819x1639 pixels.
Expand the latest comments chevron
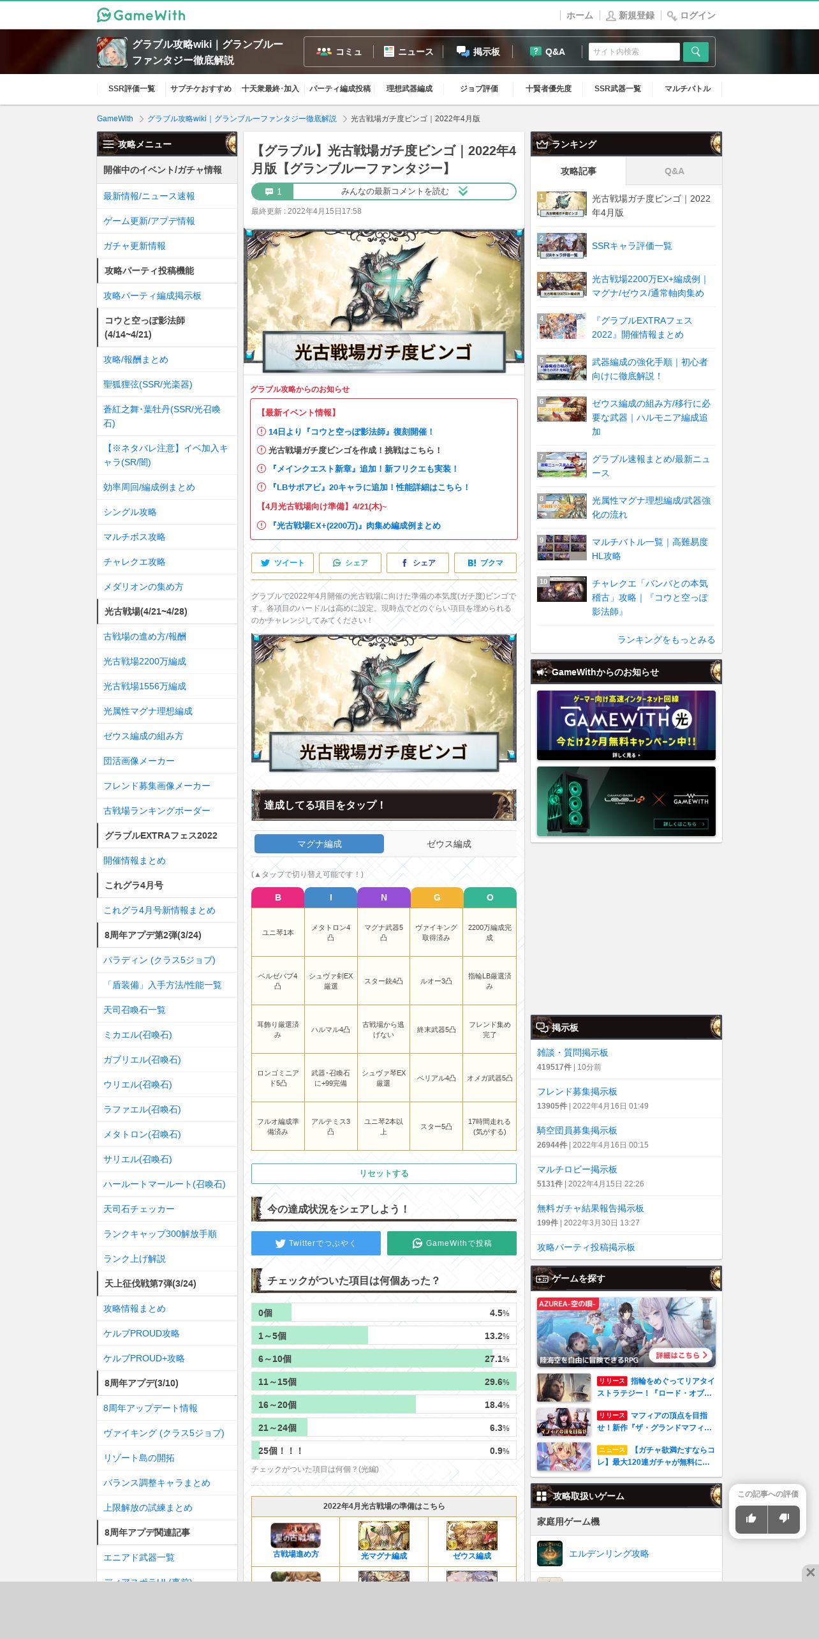(463, 191)
